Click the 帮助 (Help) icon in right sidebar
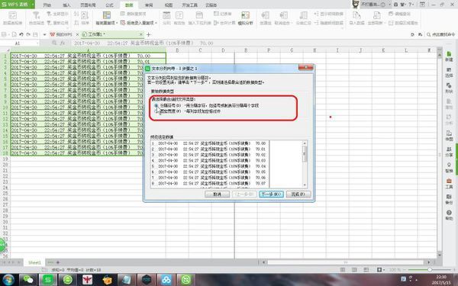 449,215
